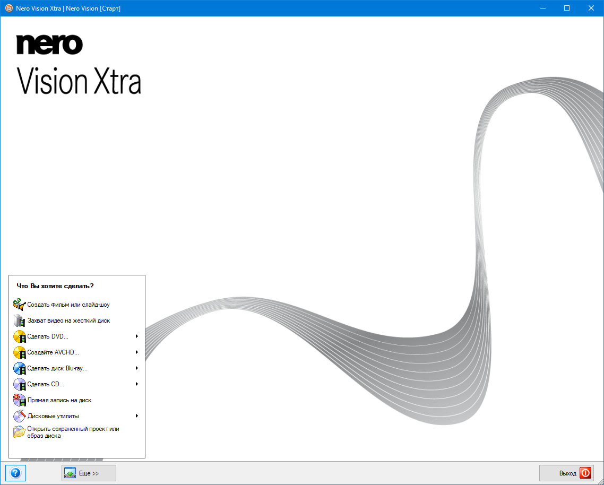604x485 pixels.
Task: Select Прямая запись на диск
Action: pos(59,400)
